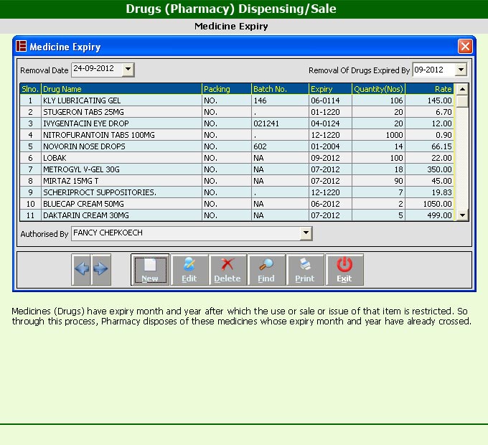Click the table scrollbar thumb
Viewport: 488px width, 445px height.
pos(462,101)
